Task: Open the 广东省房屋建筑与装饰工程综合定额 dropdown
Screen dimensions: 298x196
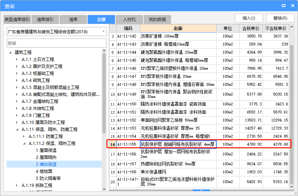Action: (56, 32)
